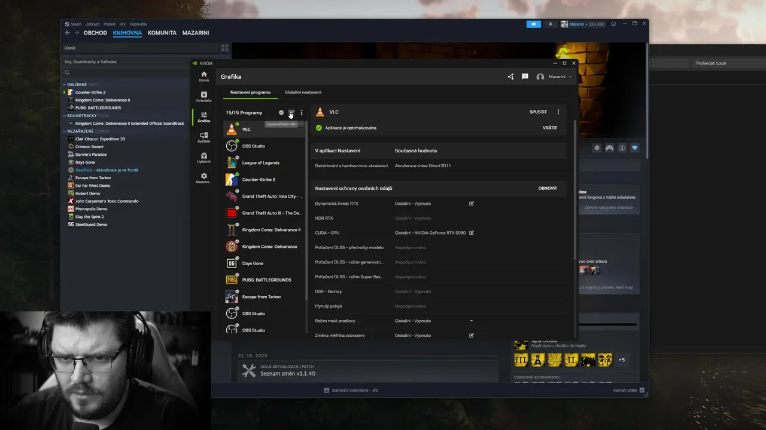This screenshot has width=766, height=430.
Task: Open the KOMUNITA tab in Steam
Action: 162,33
